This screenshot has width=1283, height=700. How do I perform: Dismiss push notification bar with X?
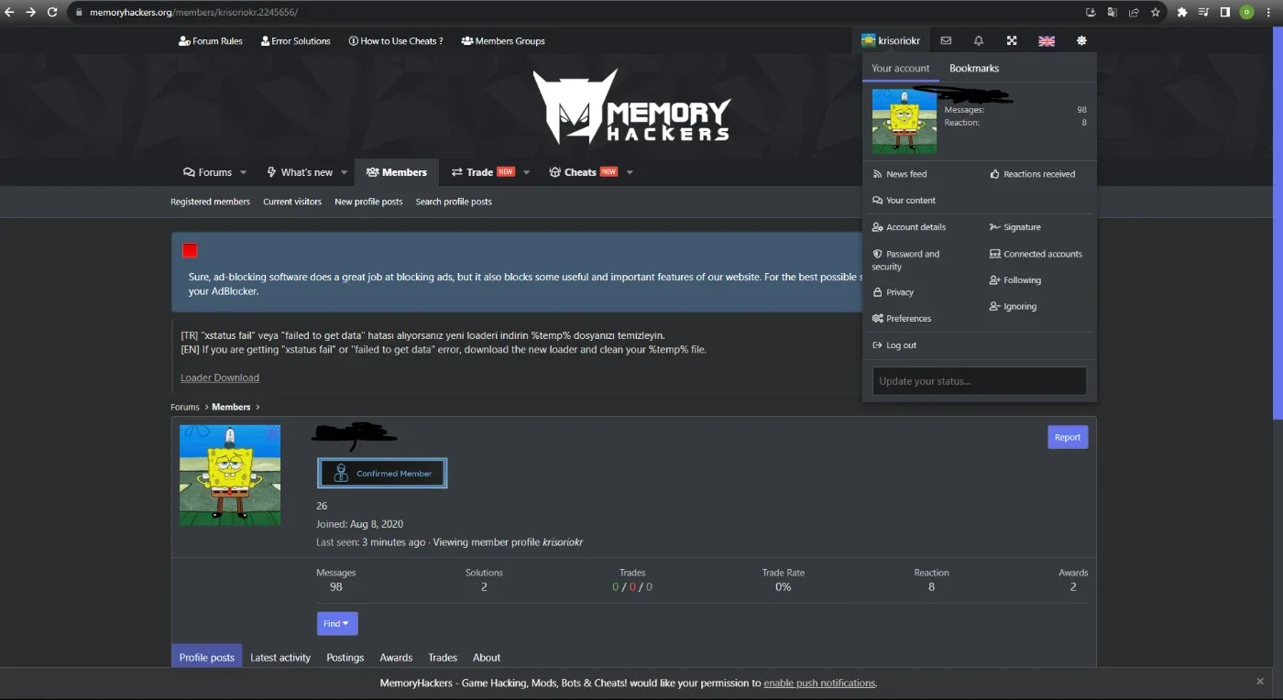1260,682
